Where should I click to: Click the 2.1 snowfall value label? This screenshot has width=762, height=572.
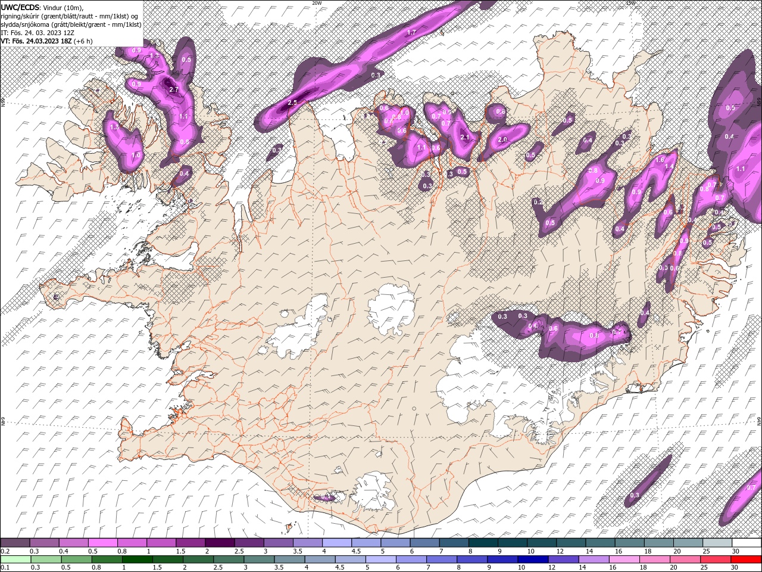pos(466,137)
